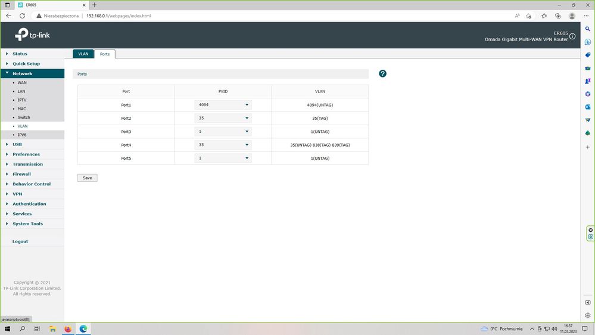The image size is (595, 335).
Task: Collapse the Network menu section
Action: [22, 74]
